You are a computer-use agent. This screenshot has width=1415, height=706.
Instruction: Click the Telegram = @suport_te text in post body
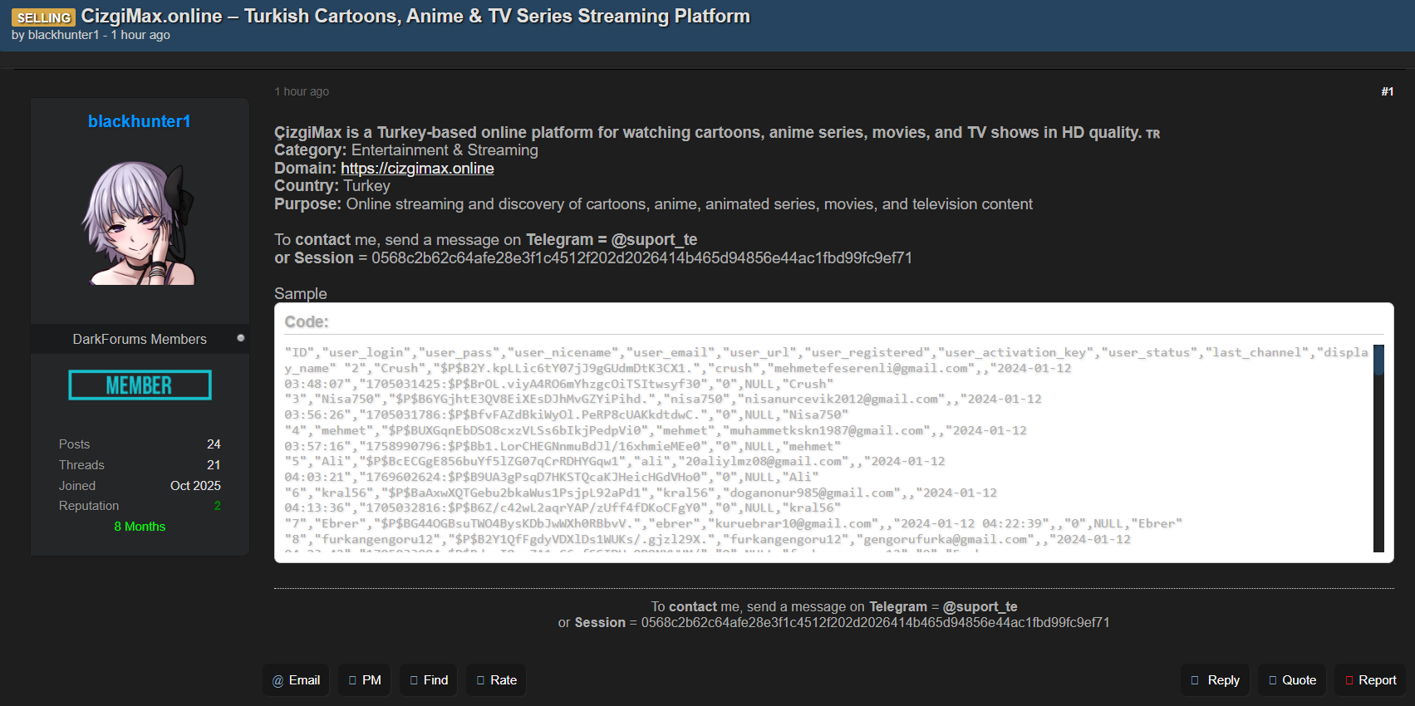click(612, 240)
